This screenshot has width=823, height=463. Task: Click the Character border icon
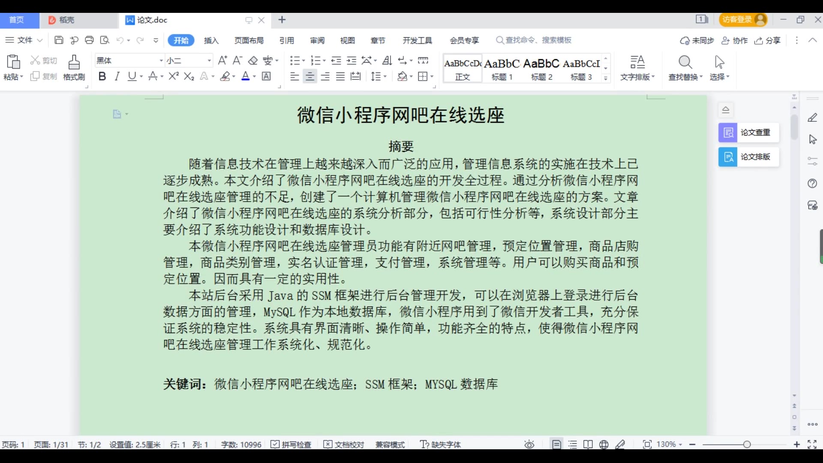(266, 76)
